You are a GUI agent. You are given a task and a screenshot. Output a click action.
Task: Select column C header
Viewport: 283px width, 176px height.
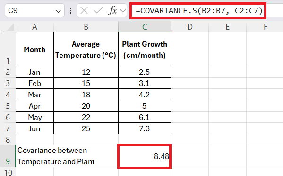145,27
